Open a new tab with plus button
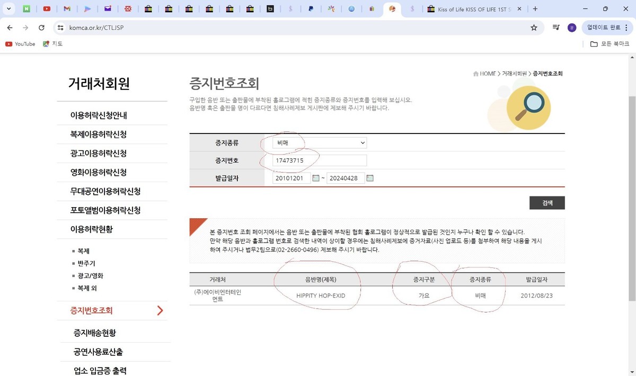The width and height of the screenshot is (636, 376). [535, 9]
